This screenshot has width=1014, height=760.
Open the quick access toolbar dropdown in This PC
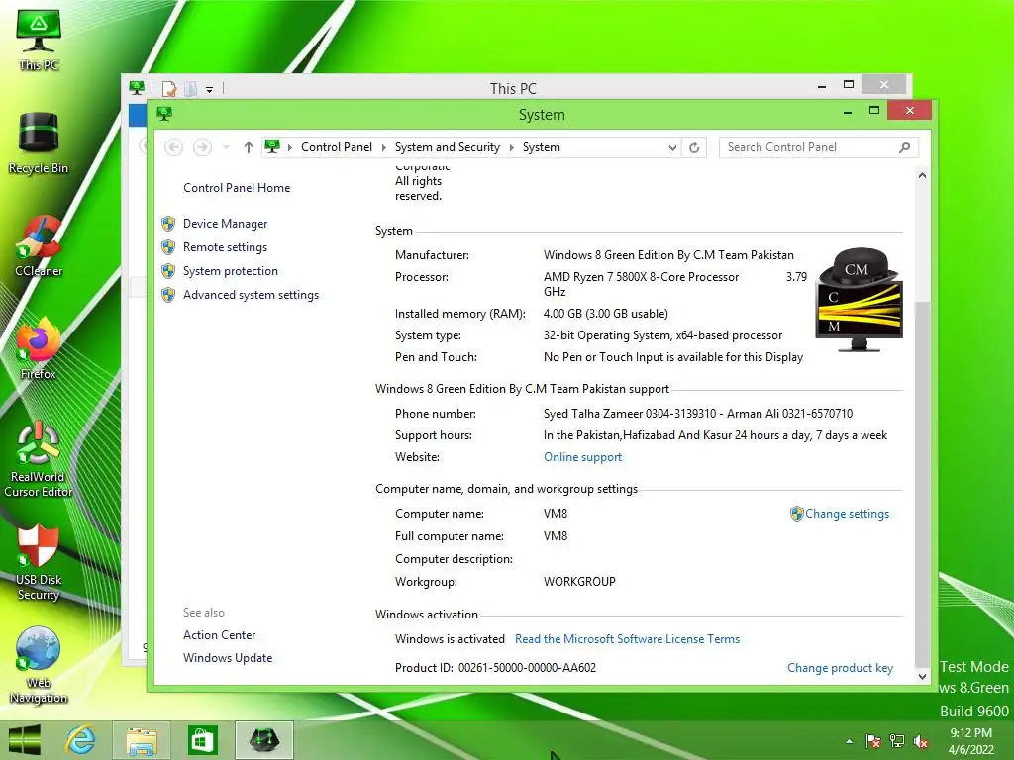(210, 90)
